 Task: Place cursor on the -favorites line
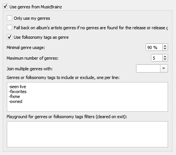[17, 92]
